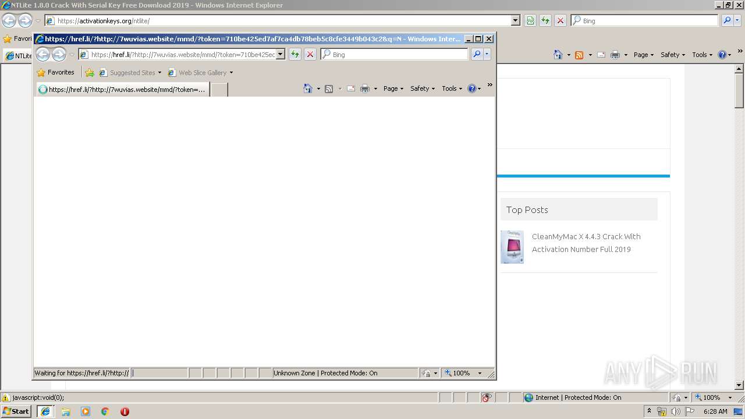This screenshot has width=745, height=419.
Task: Click main window vertical scrollbar down arrow
Action: coord(739,385)
